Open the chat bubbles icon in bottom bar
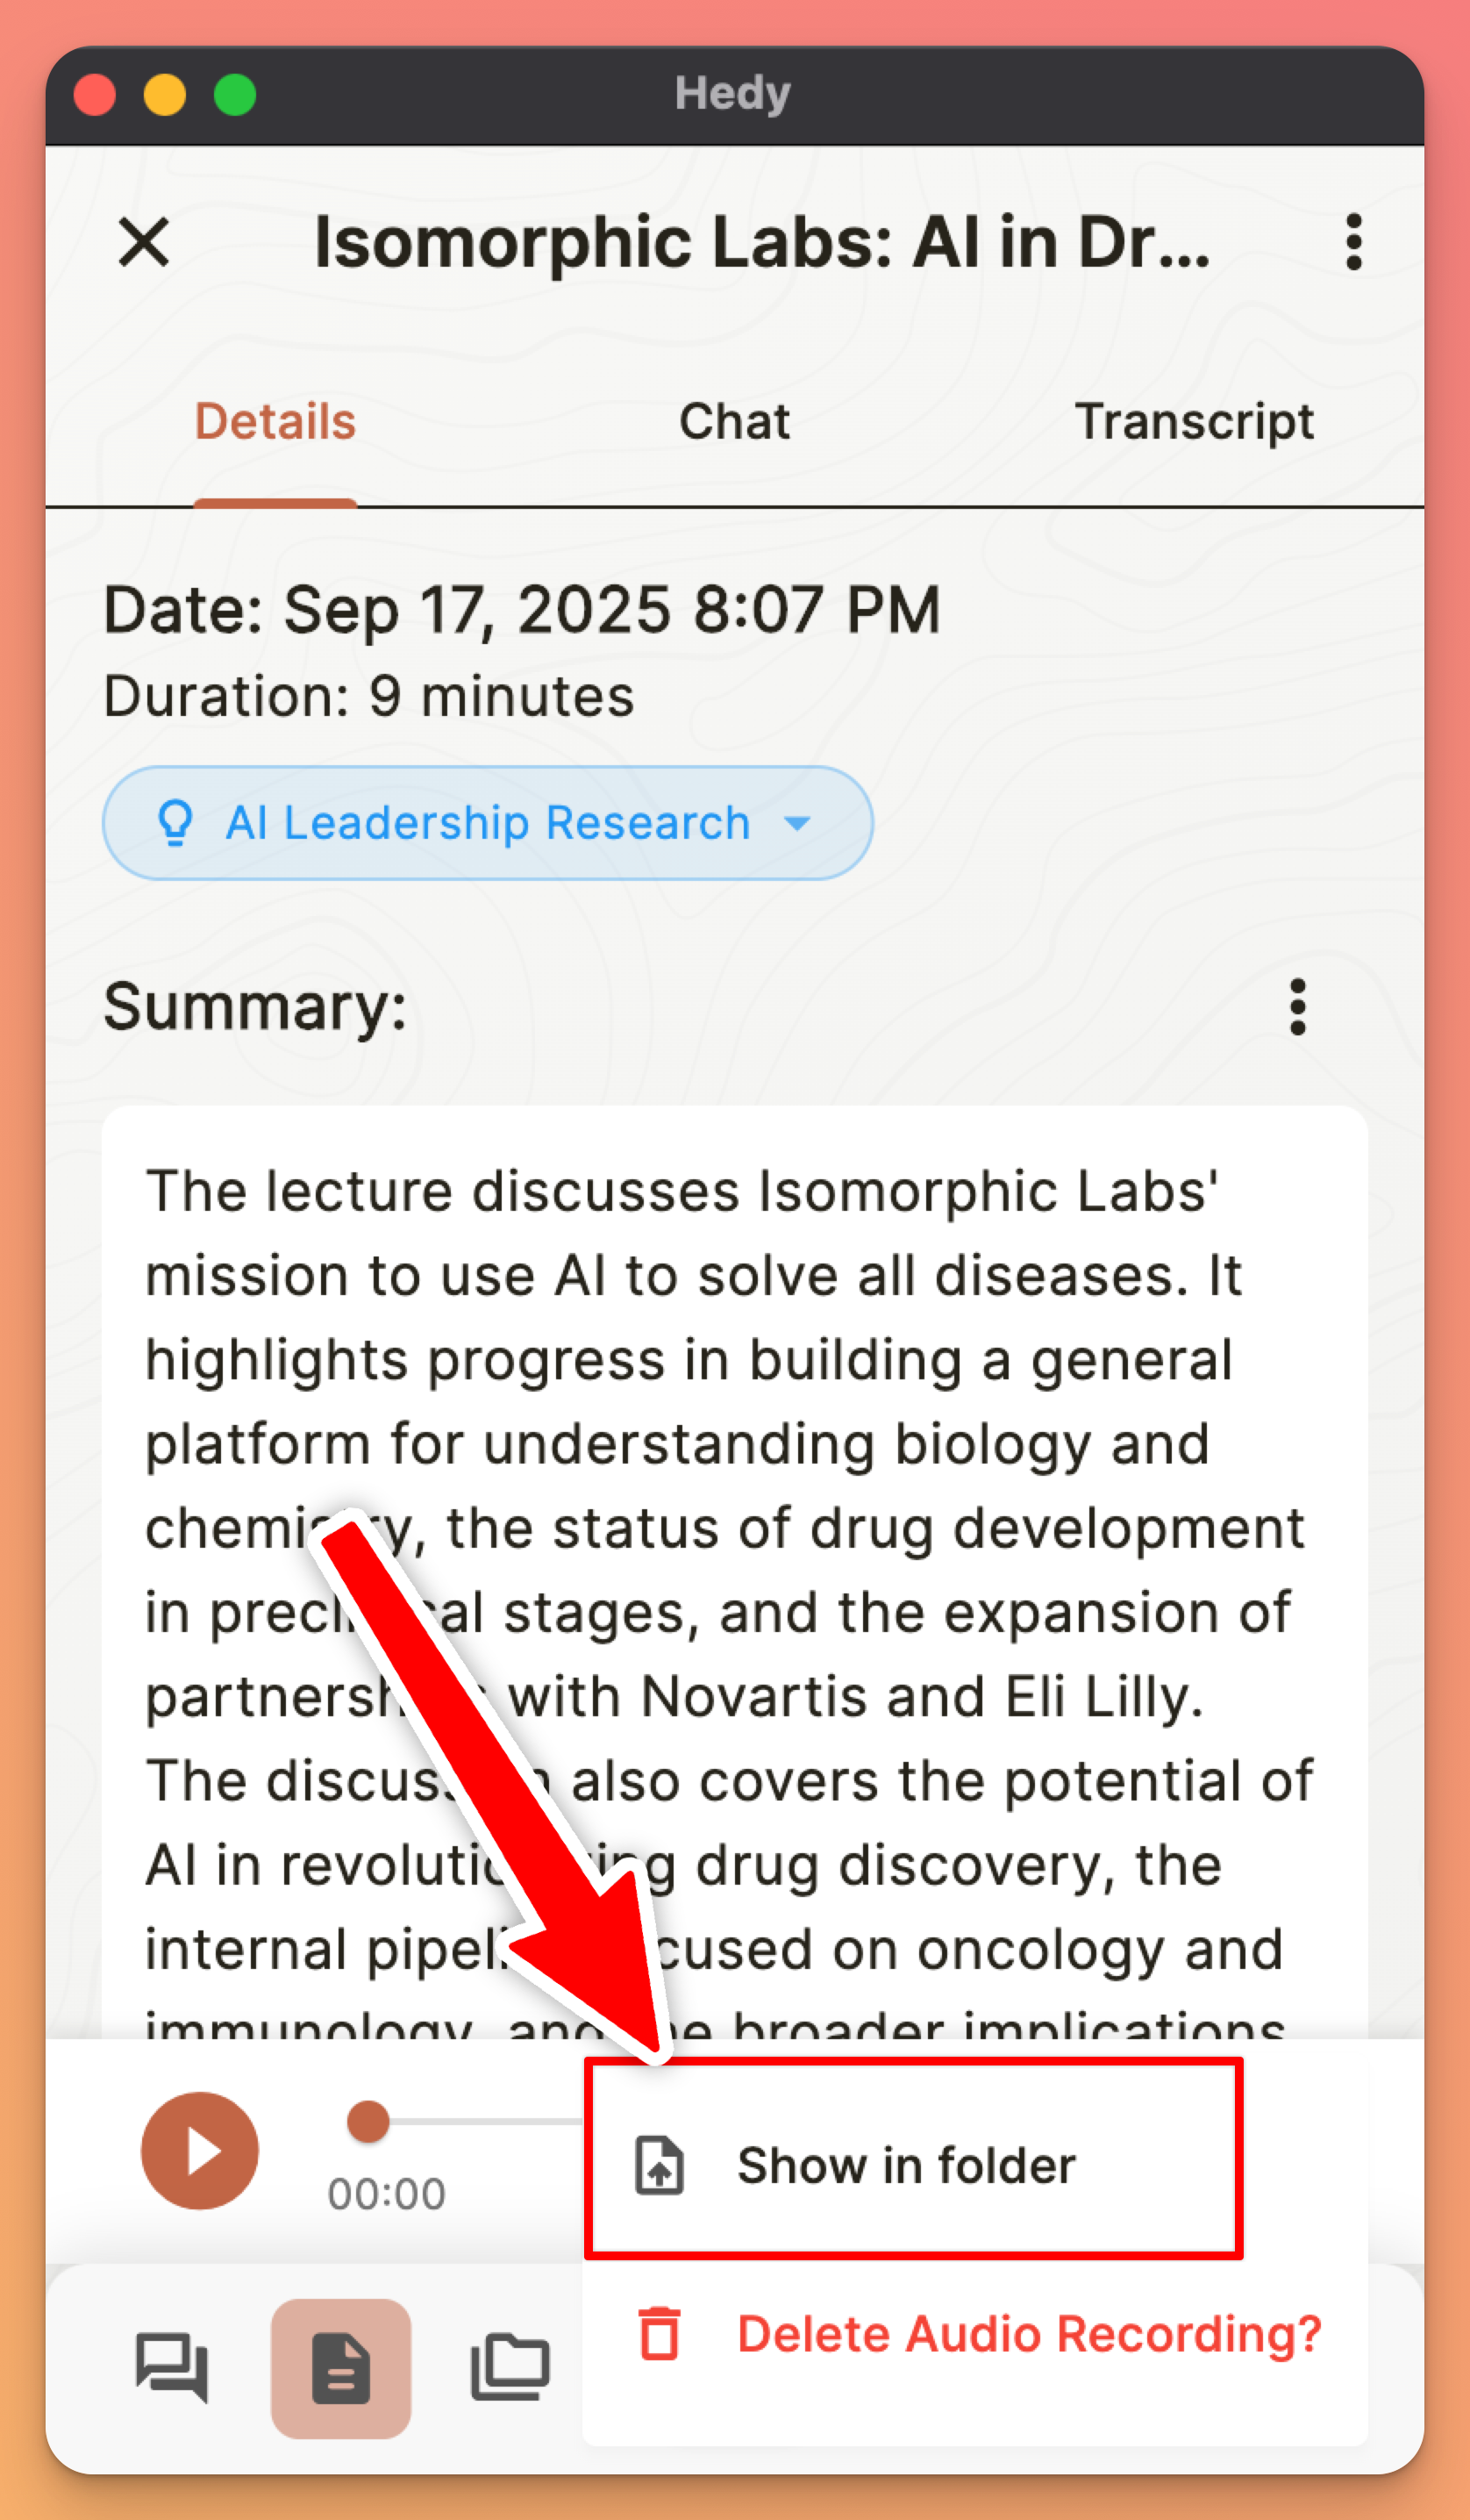 pos(172,2367)
